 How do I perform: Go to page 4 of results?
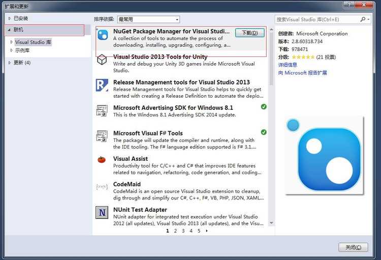pos(191,231)
